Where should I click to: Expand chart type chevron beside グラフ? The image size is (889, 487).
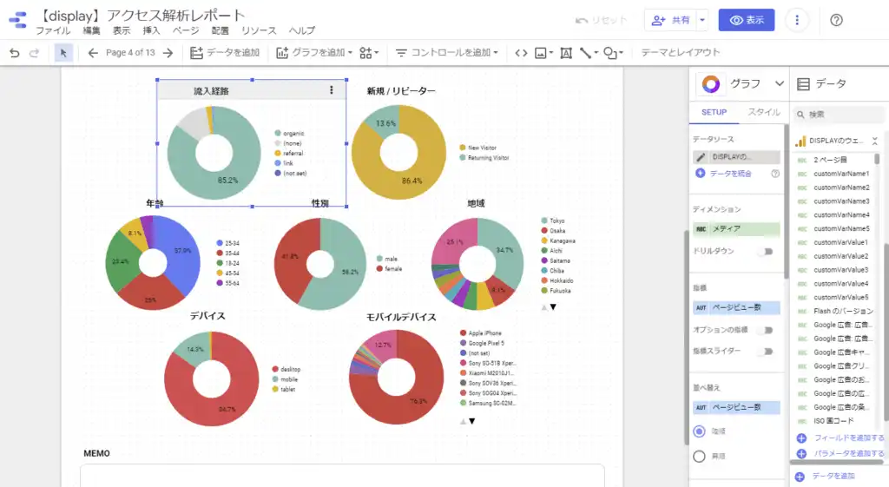point(780,83)
